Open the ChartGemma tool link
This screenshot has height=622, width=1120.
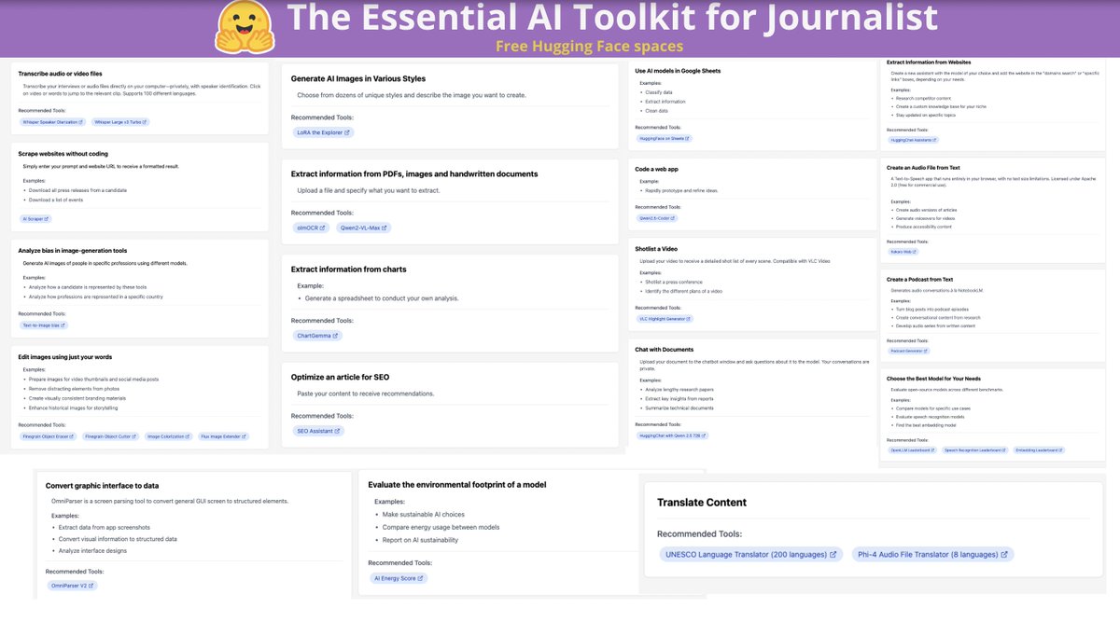317,336
